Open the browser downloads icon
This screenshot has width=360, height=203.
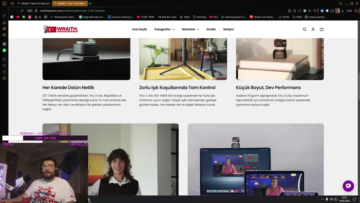tap(342, 11)
